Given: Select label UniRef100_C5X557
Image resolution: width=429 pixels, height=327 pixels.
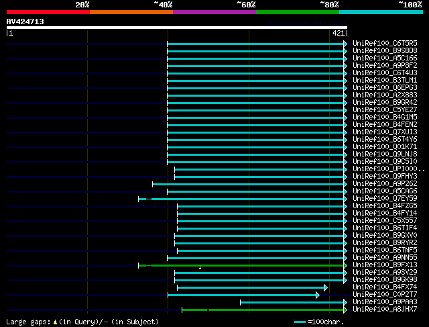Looking at the screenshot, I should pyautogui.click(x=385, y=221).
